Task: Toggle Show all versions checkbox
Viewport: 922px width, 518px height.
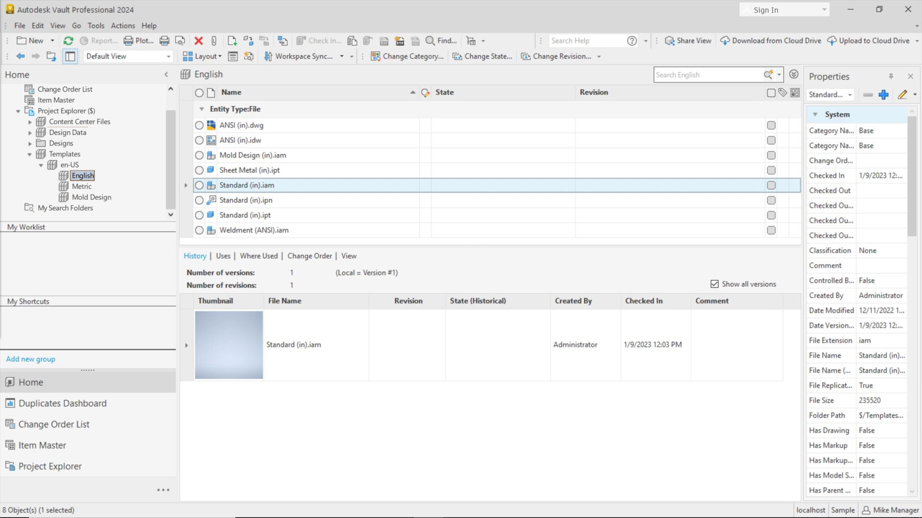Action: [714, 283]
